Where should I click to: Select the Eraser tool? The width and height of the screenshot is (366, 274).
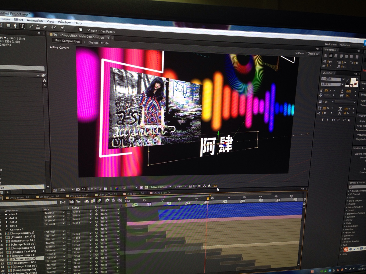tap(45, 27)
